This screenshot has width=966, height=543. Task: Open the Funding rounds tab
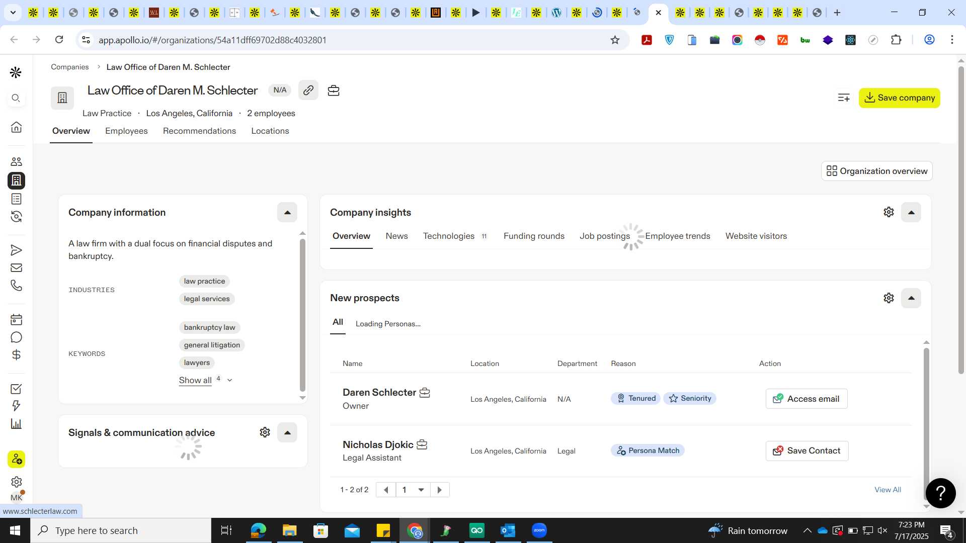pyautogui.click(x=534, y=236)
